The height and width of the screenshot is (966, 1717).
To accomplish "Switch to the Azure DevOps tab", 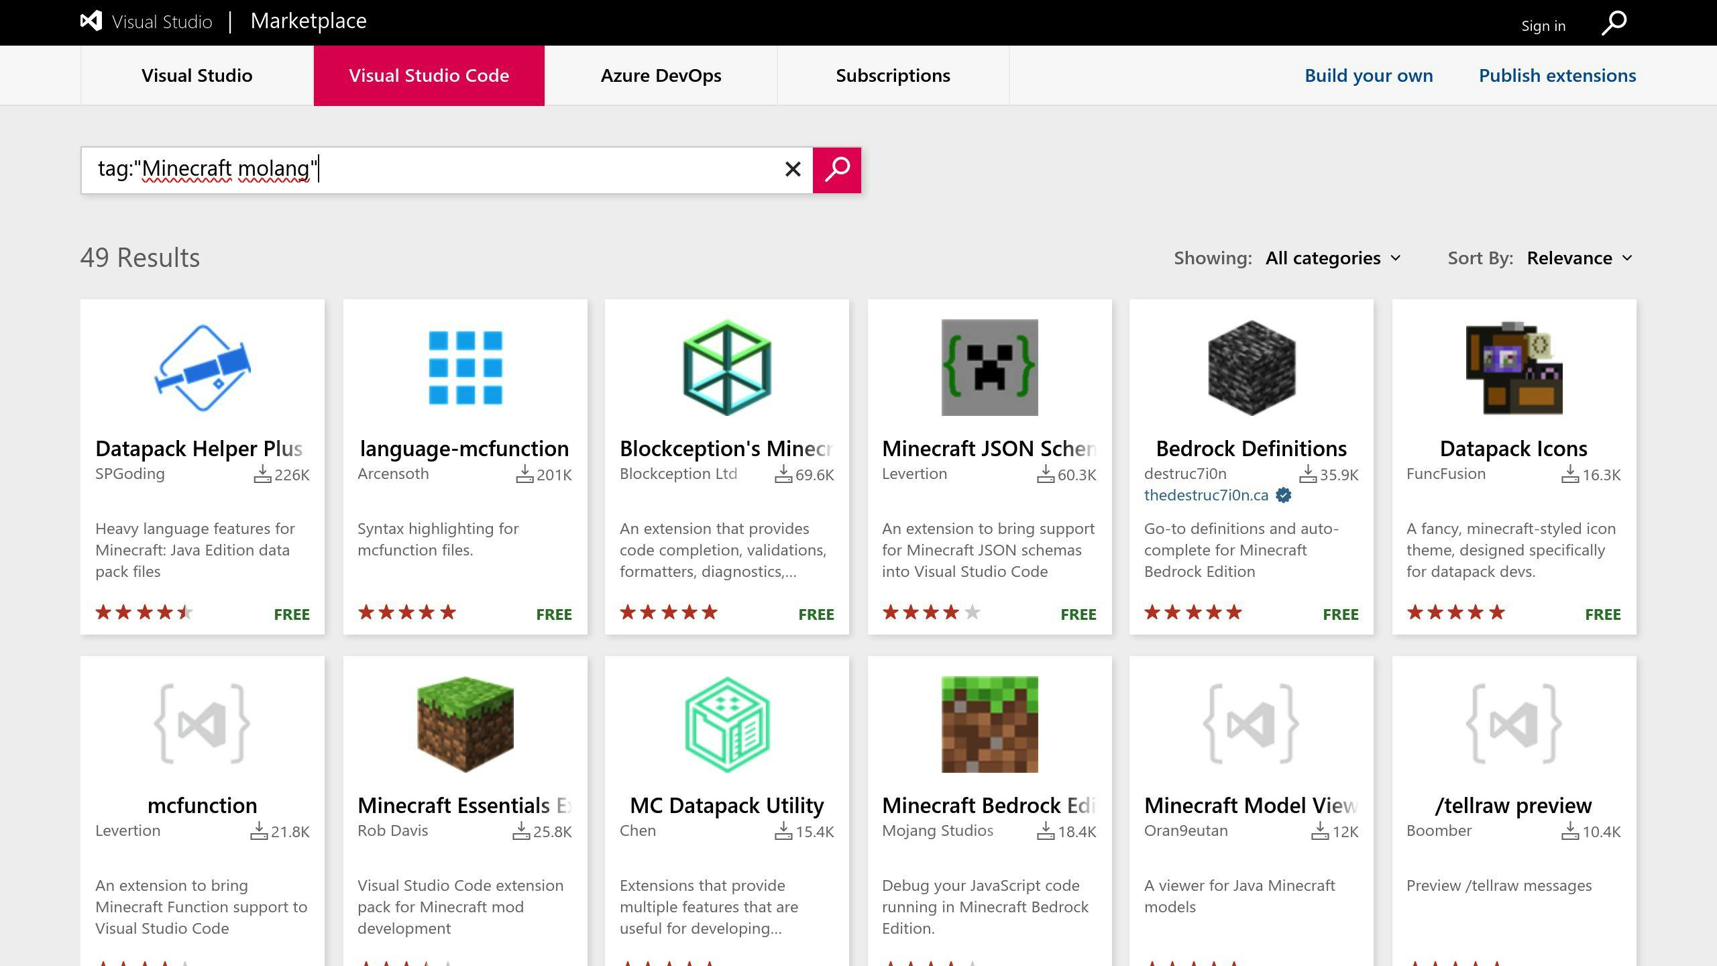I will [x=661, y=75].
